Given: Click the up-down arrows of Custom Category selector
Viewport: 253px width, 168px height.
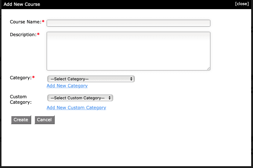Looking at the screenshot, I should click(x=109, y=98).
